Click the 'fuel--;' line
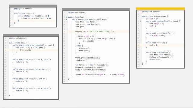The width and height of the screenshot is (193, 108). 153,26
